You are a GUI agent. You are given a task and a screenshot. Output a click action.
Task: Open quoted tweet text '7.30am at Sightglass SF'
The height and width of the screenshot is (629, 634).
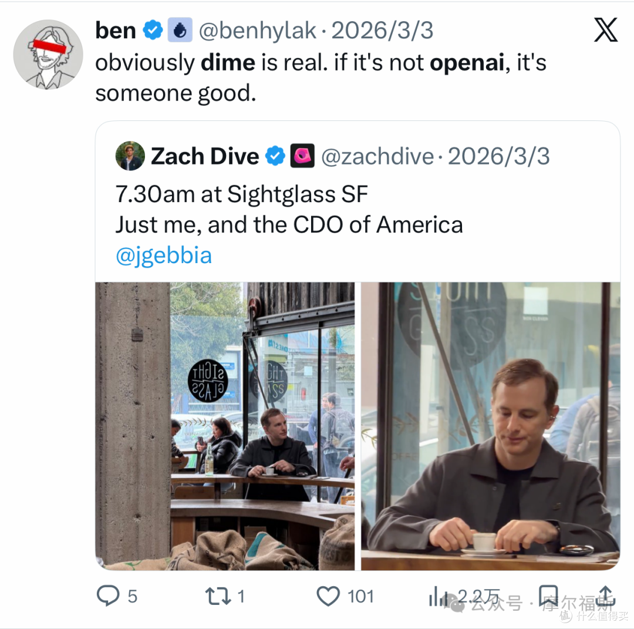coord(242,194)
